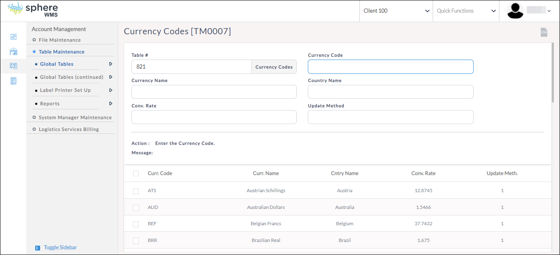Screen dimensions: 560x255
Task: Click the Currency Codes button beside Table #
Action: [274, 67]
